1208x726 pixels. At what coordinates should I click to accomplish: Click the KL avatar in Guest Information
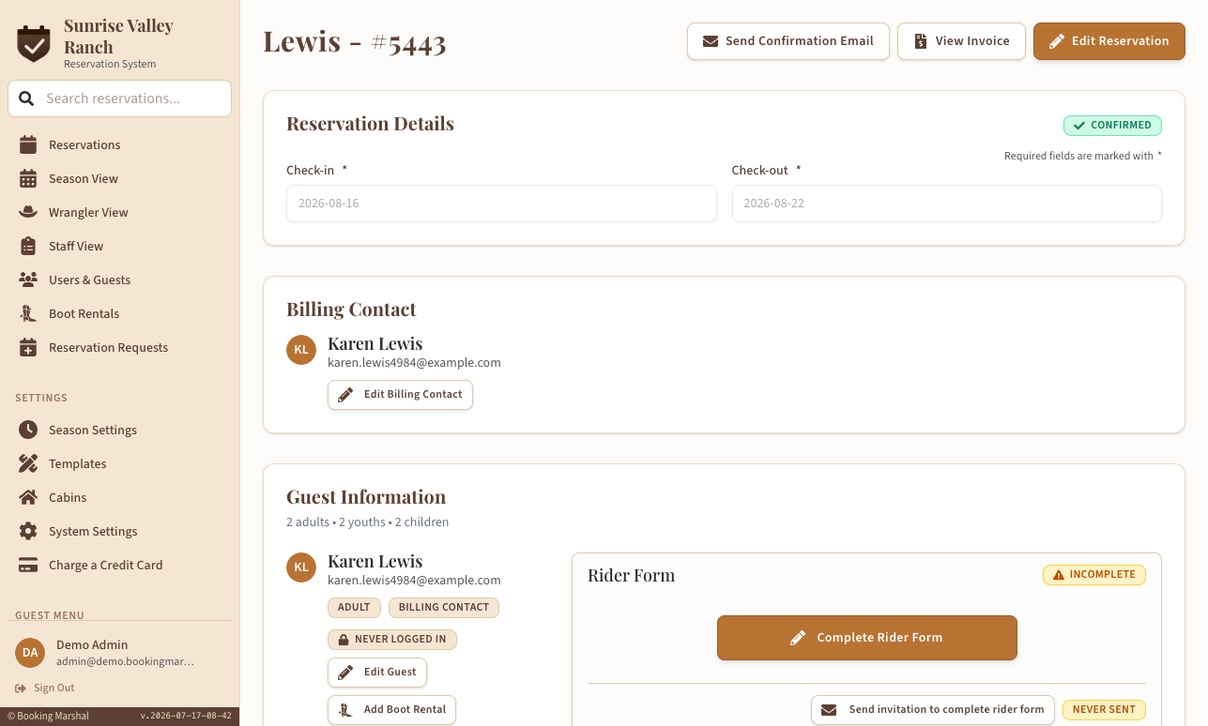coord(301,567)
